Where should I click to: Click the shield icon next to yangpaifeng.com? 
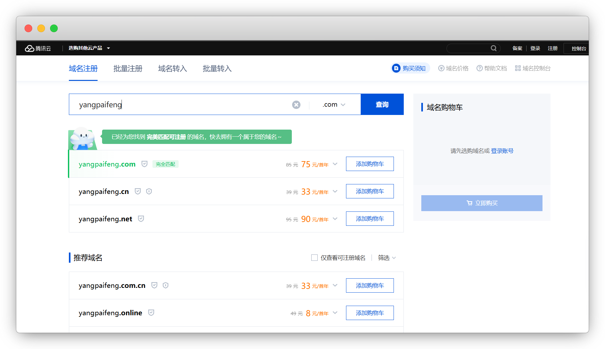[144, 164]
